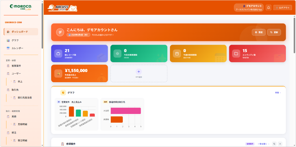
Task: Click the ログアウト button
Action: click(x=283, y=8)
